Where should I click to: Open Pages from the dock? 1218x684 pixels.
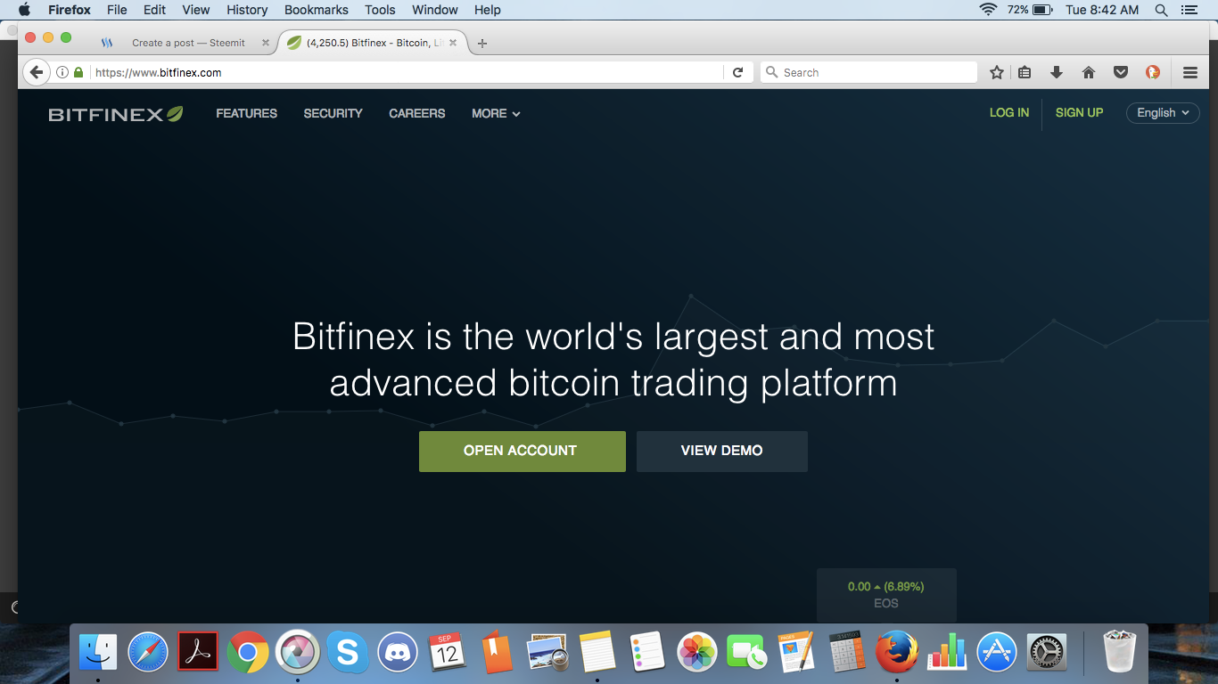click(x=796, y=652)
